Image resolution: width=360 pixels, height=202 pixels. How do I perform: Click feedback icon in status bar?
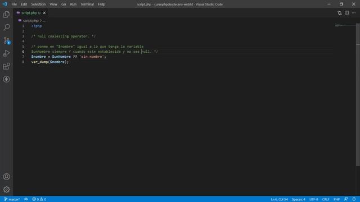(346, 199)
